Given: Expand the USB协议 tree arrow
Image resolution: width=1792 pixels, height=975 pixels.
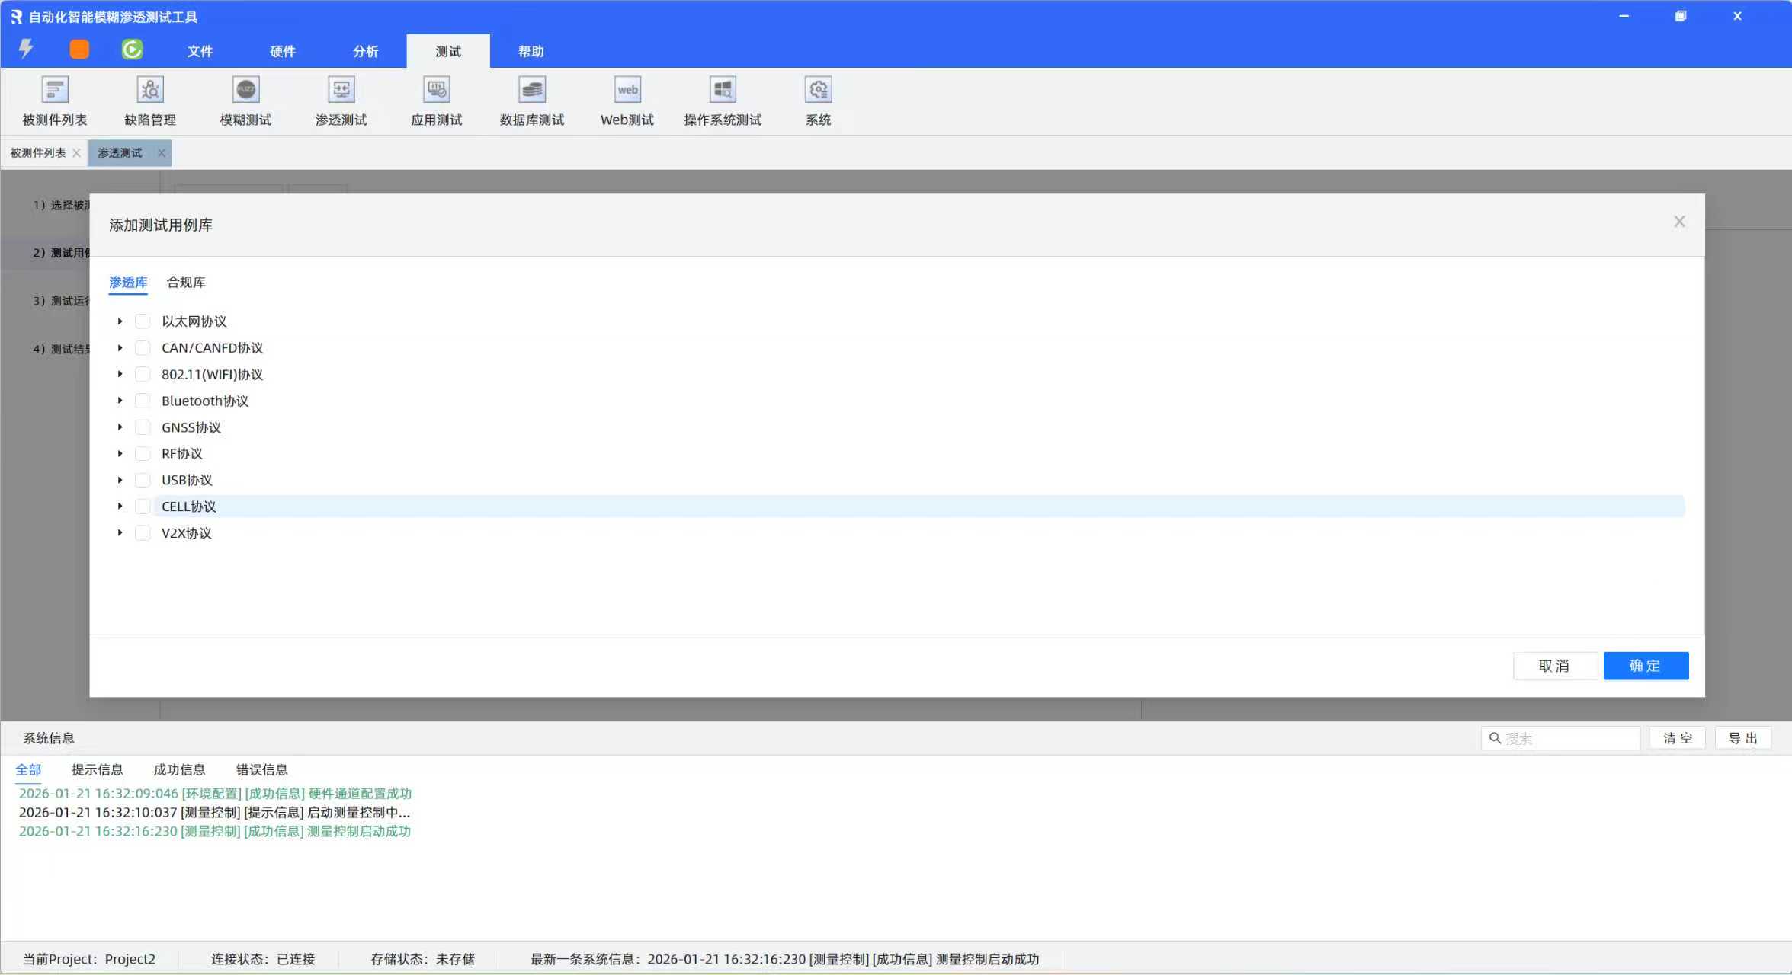Looking at the screenshot, I should click(x=120, y=480).
